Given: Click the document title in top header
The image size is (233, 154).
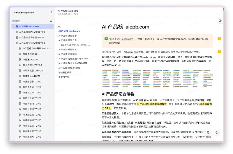Looking at the screenshot, I should 68,11.
